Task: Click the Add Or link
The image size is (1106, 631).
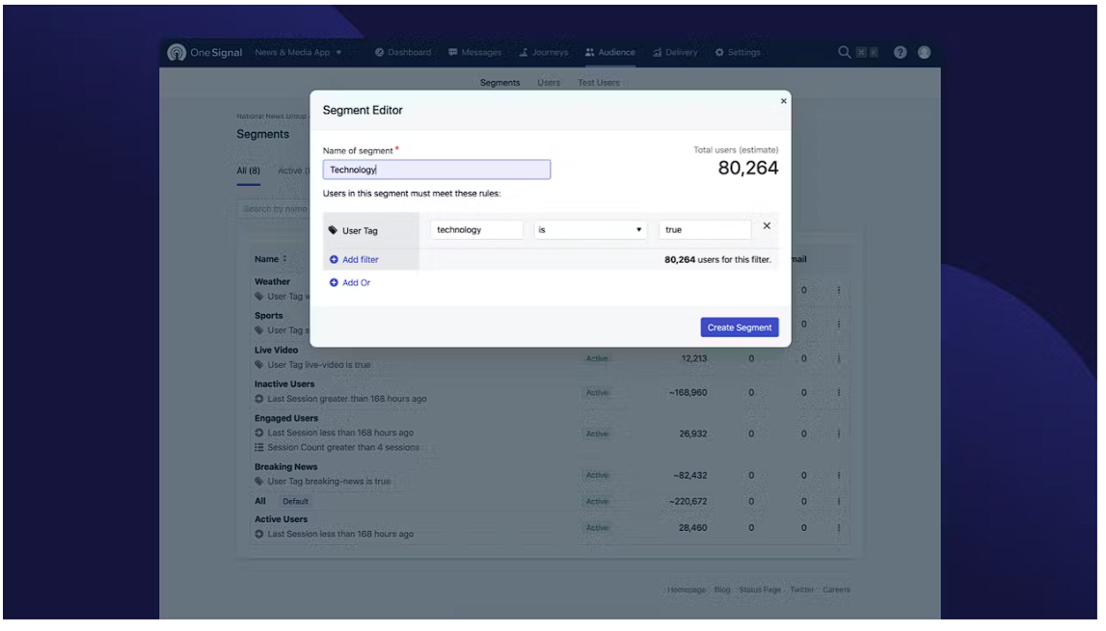Action: (x=358, y=283)
